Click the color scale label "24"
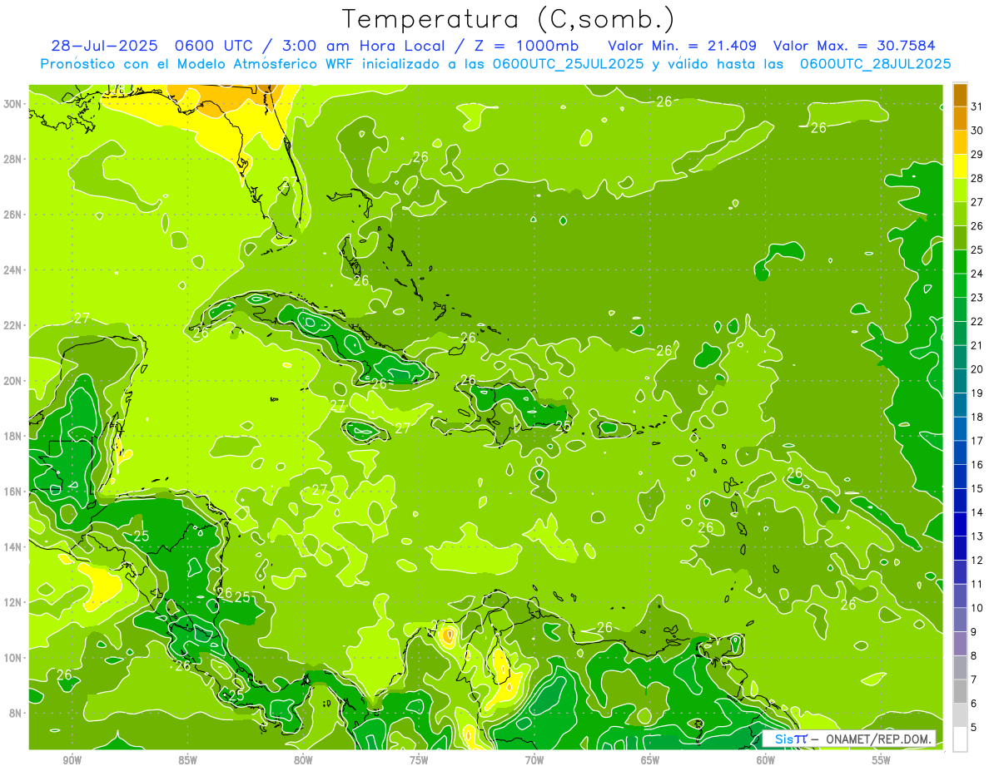This screenshot has height=771, width=999. coord(977,274)
